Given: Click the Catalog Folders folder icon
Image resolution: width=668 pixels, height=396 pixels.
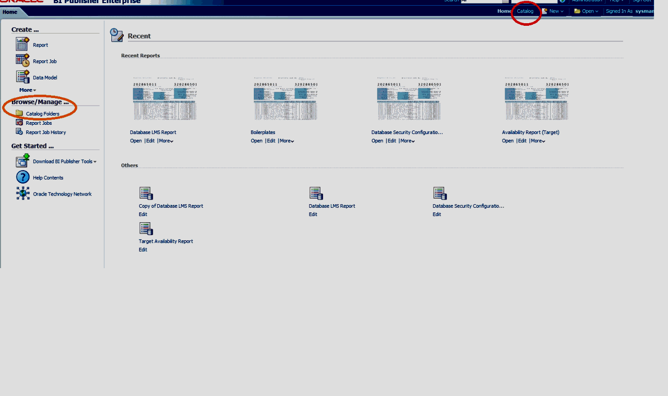Looking at the screenshot, I should point(19,113).
